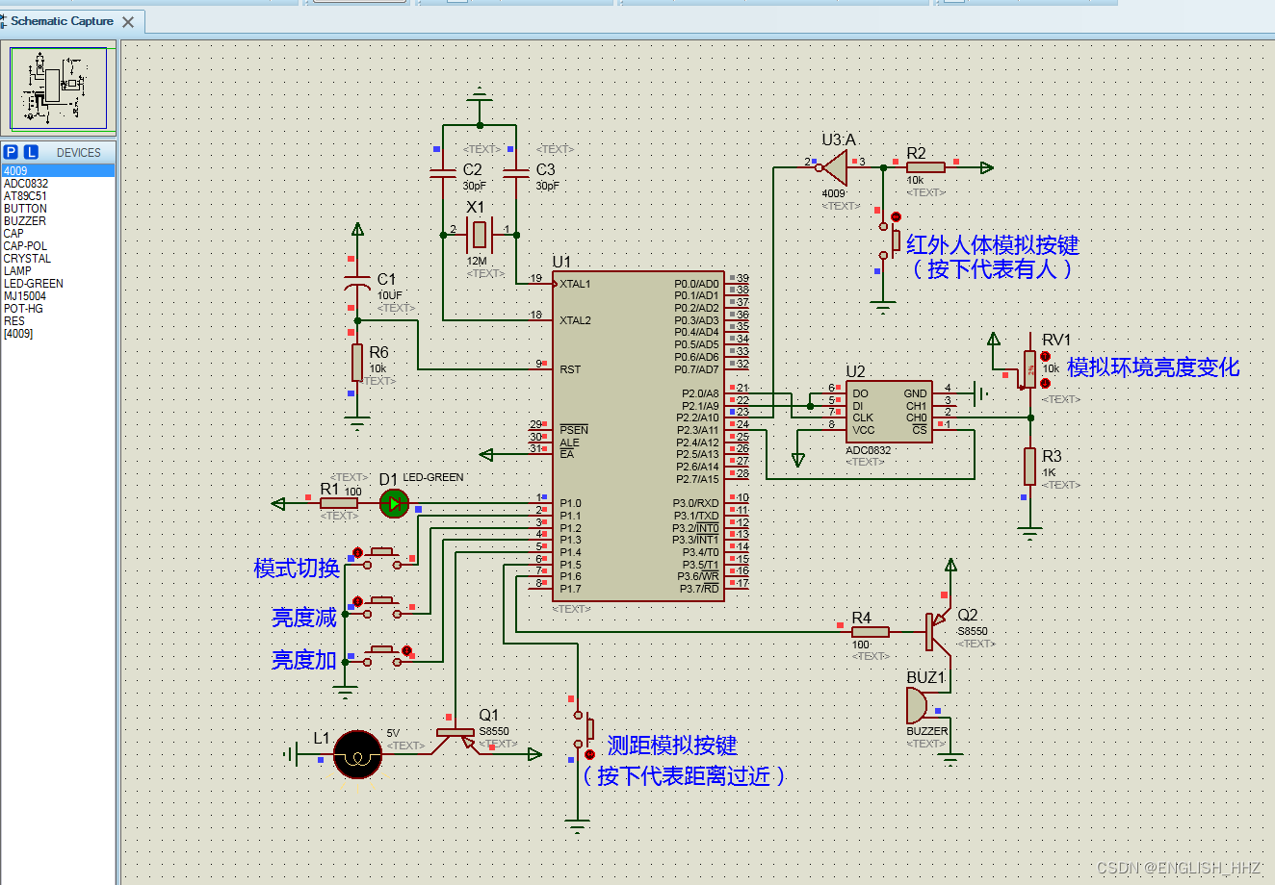Toggle latch dot on 模式切换 button
This screenshot has height=885, width=1275.
coord(357,553)
